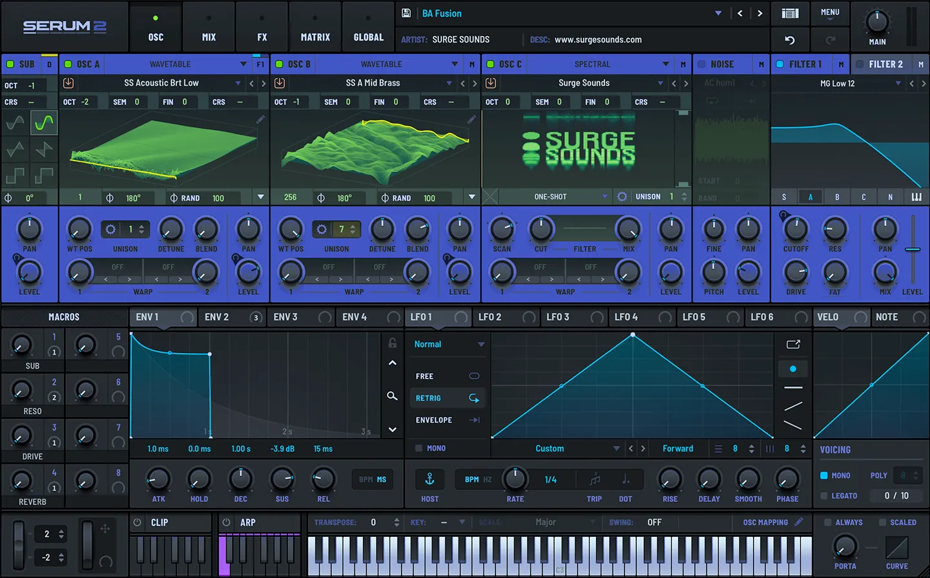Click the save preset floppy disk icon
Viewport: 930px width, 578px height.
click(406, 13)
